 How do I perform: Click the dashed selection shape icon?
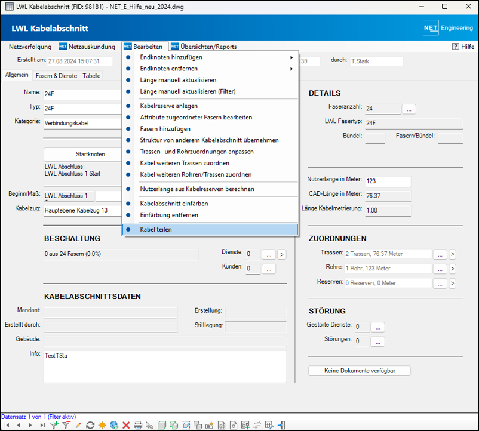185,425
